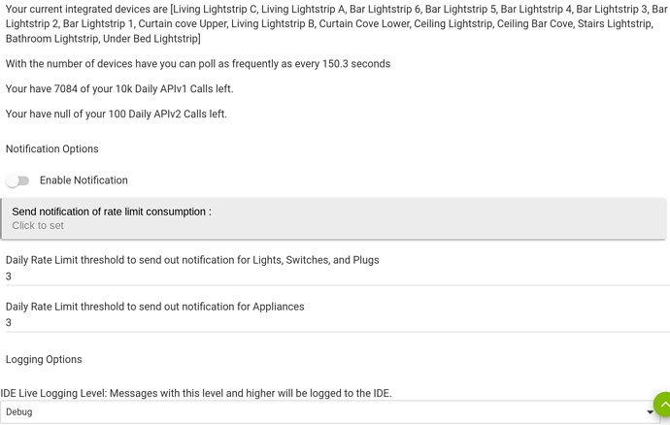Open the Send notification of rate limit consumption selector
The image size is (670, 425).
tap(333, 218)
